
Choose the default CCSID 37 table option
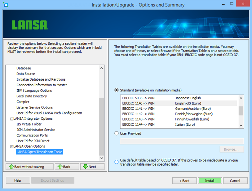coord(116,162)
